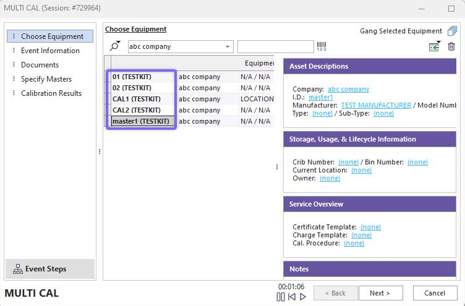Screen dimensions: 465x306
Task: Click the barcode scan icon
Action: [x=322, y=46]
